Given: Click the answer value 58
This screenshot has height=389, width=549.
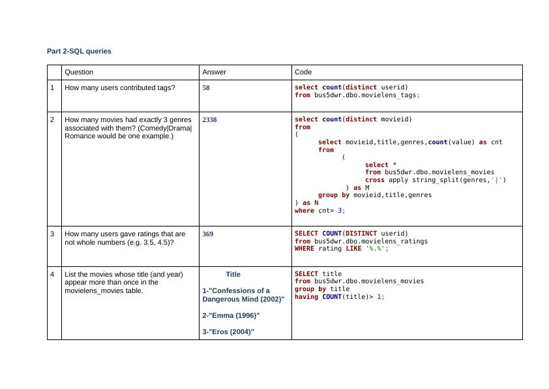Looking at the screenshot, I should coord(206,87).
